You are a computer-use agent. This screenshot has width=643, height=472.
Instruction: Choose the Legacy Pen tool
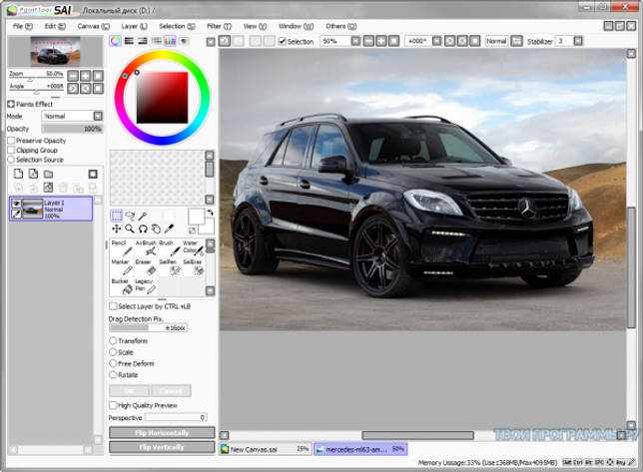coord(146,286)
